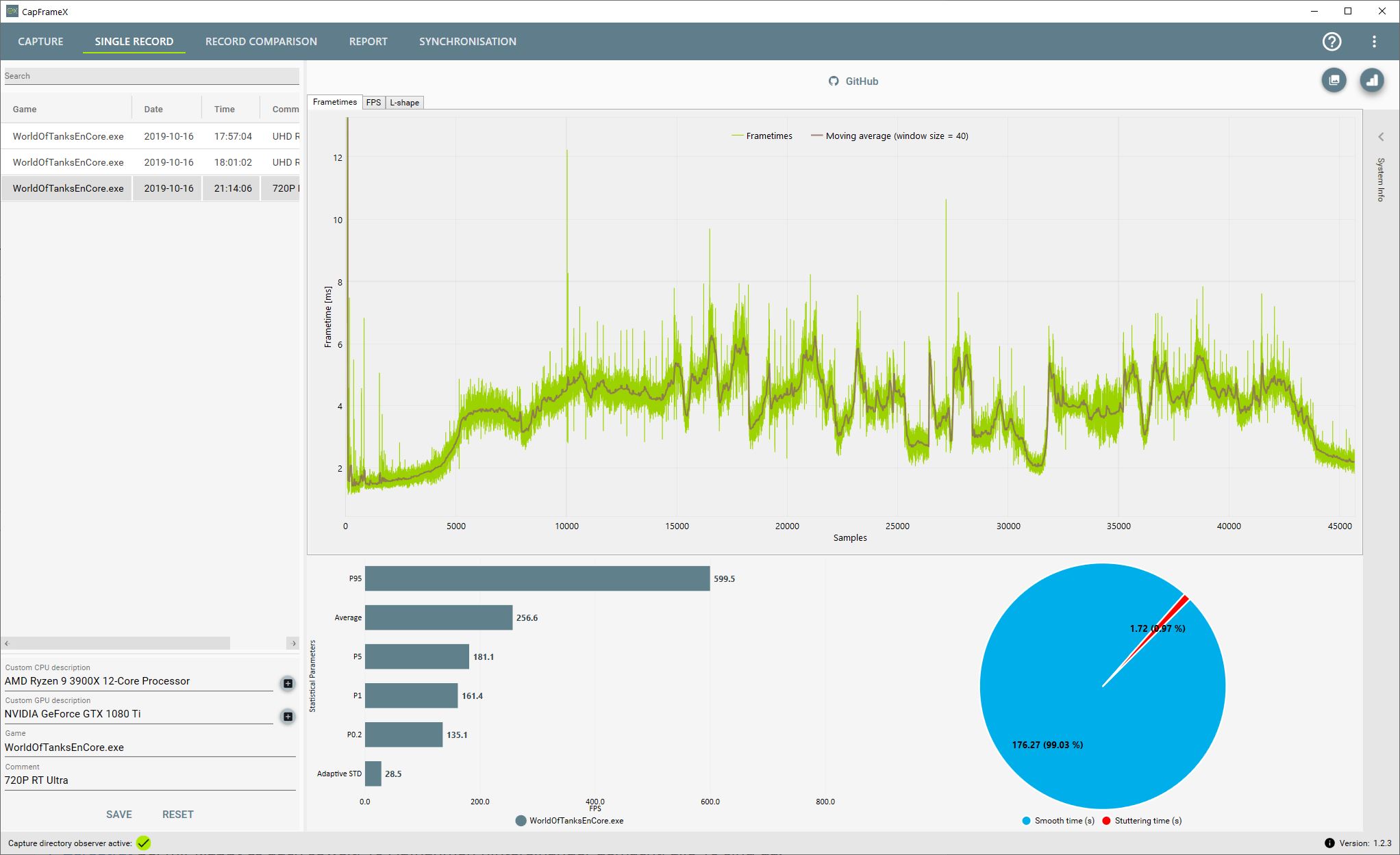The height and width of the screenshot is (855, 1400).
Task: Open the L-shape chart tab
Action: (x=404, y=103)
